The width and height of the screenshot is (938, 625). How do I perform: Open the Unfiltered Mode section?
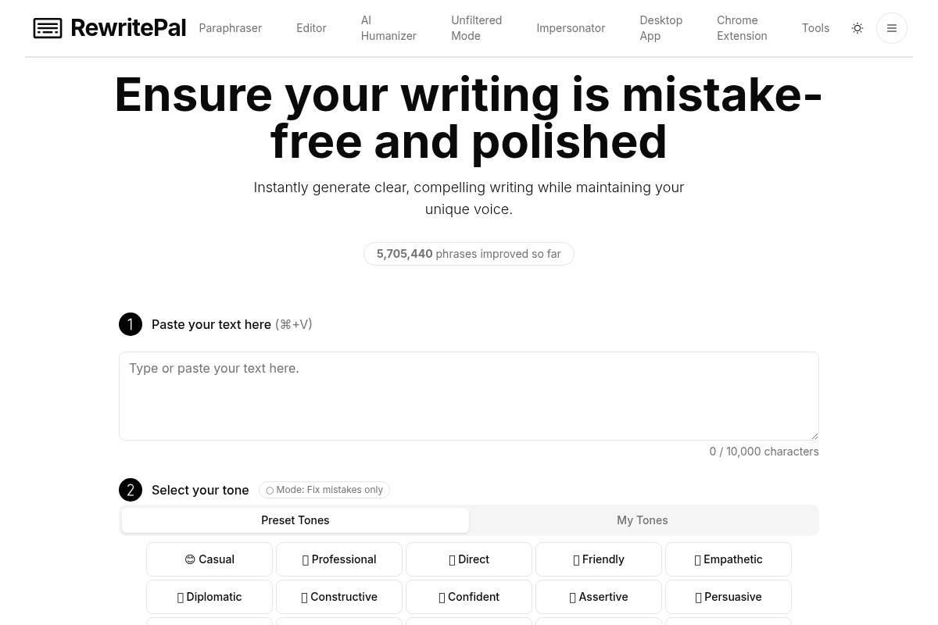[x=476, y=28]
